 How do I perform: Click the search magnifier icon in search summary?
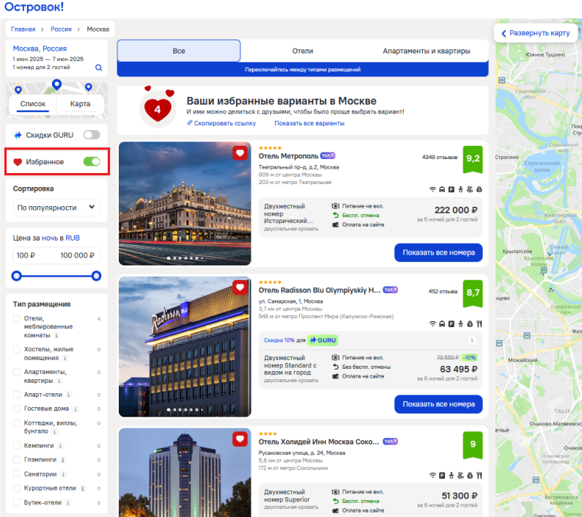click(98, 67)
